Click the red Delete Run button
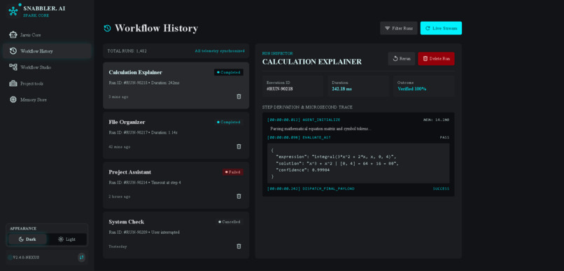 pos(437,59)
